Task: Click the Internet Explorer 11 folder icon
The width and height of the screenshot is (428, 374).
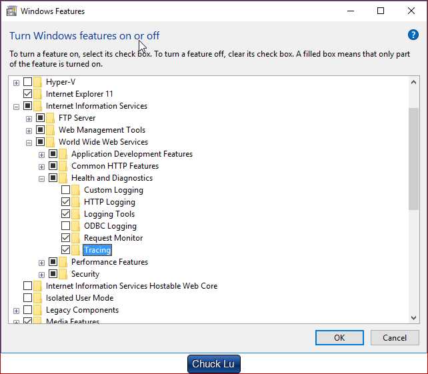Action: click(38, 94)
